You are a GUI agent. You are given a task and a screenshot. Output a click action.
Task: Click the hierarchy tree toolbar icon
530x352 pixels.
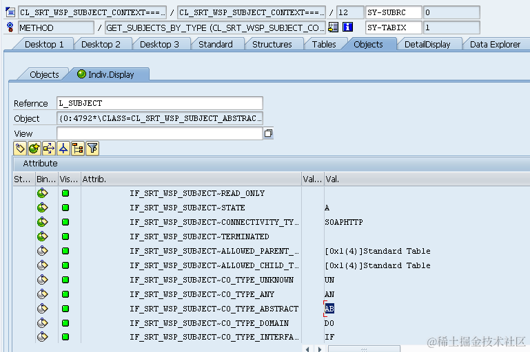click(x=78, y=148)
